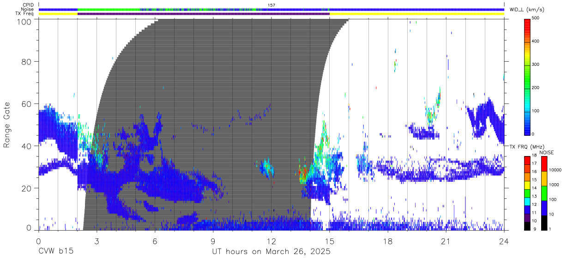
Task: Click the cyan swatch in TX frequency legend
Action: pyautogui.click(x=527, y=201)
